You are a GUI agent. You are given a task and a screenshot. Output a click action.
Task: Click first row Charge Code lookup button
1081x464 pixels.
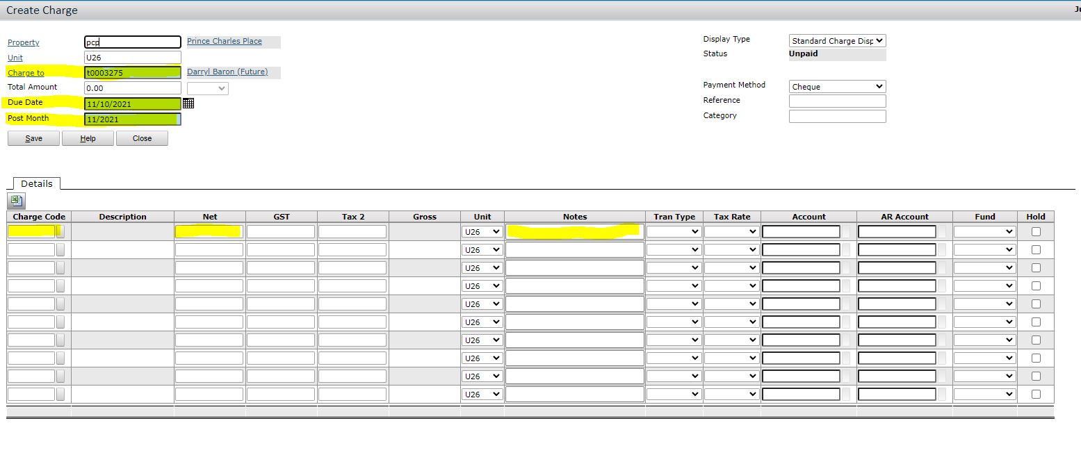click(x=60, y=232)
